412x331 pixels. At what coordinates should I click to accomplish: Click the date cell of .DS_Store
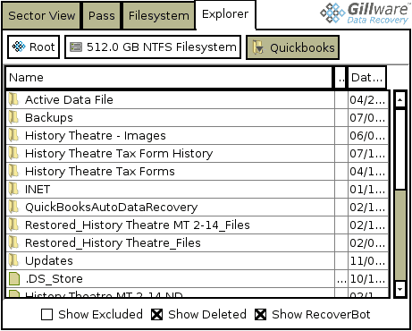click(368, 279)
